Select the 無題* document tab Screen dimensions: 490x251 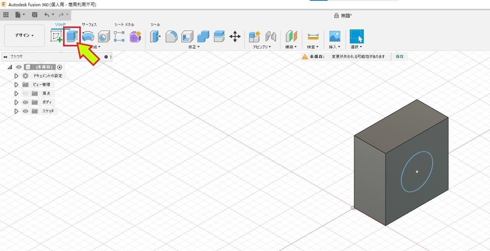343,15
